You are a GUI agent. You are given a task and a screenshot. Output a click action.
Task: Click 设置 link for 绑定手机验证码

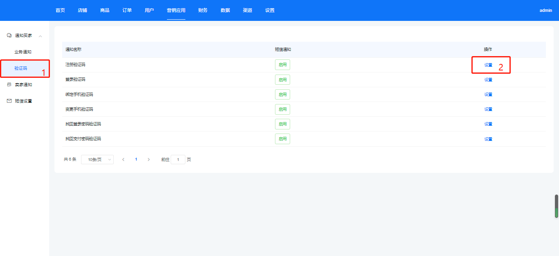pyautogui.click(x=488, y=95)
